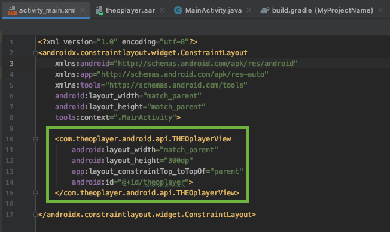Close the activity_main.xml tab
390x232 pixels.
tap(83, 10)
